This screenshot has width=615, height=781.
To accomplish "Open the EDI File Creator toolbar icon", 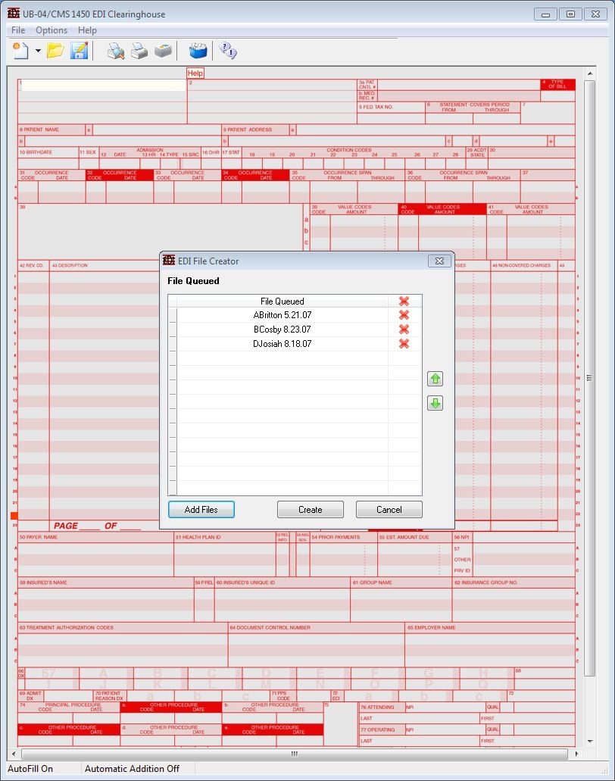I will tap(198, 52).
